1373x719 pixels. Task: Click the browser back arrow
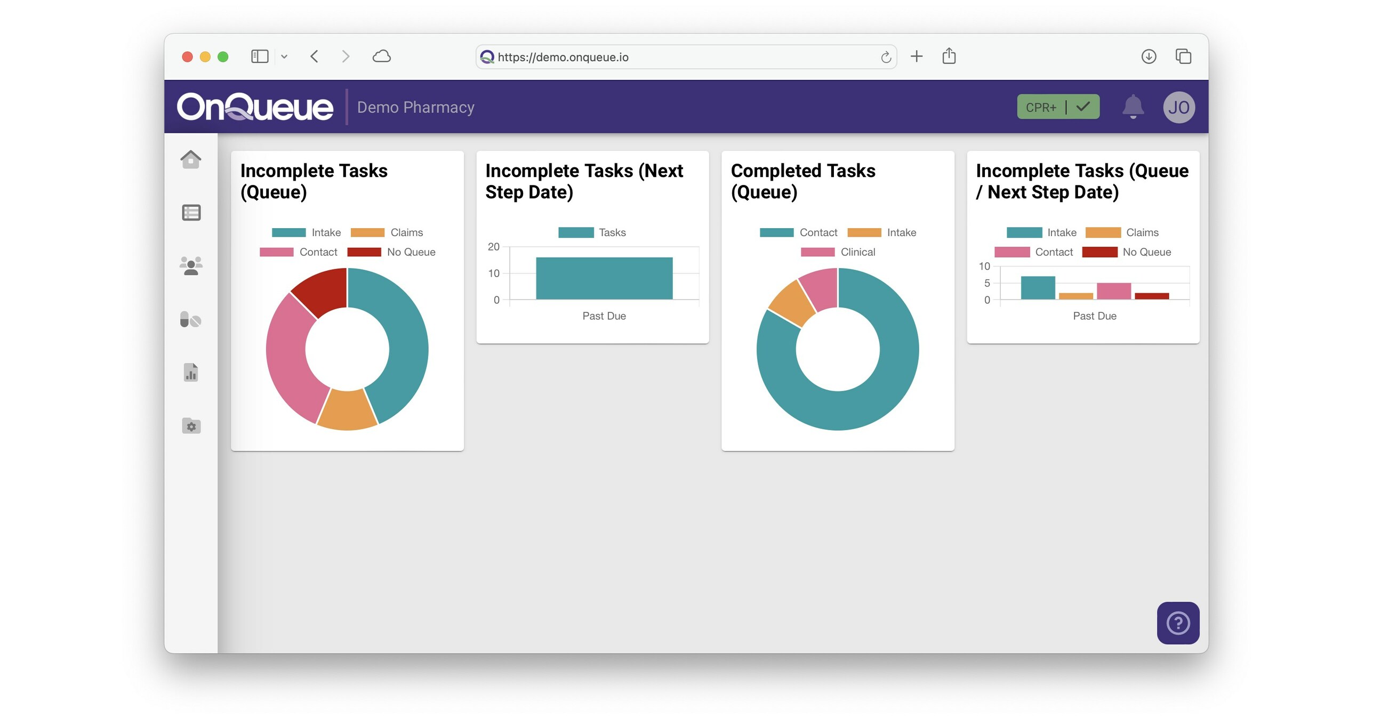(315, 56)
